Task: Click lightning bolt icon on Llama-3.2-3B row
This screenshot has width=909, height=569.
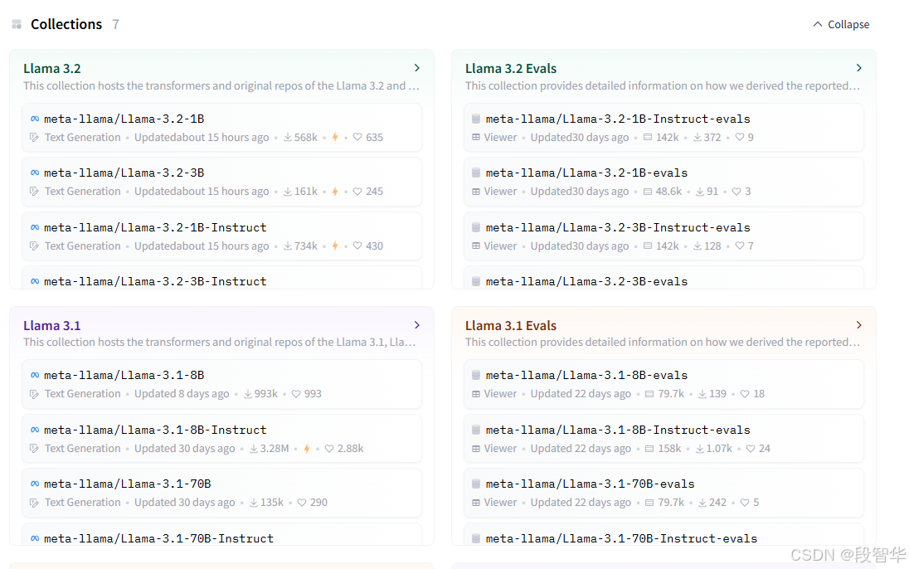Action: pos(334,192)
